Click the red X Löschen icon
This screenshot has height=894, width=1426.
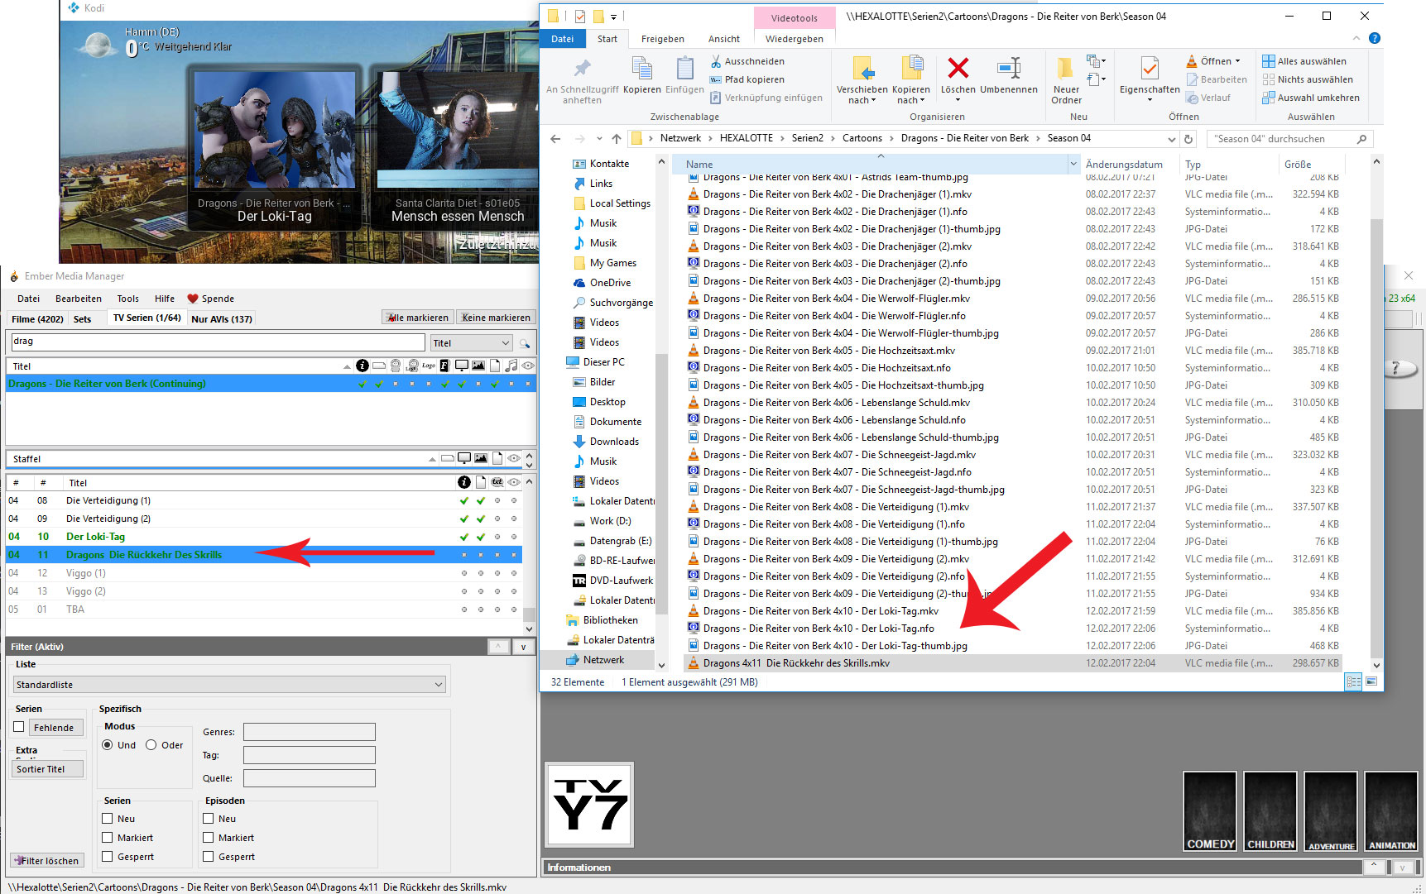958,68
